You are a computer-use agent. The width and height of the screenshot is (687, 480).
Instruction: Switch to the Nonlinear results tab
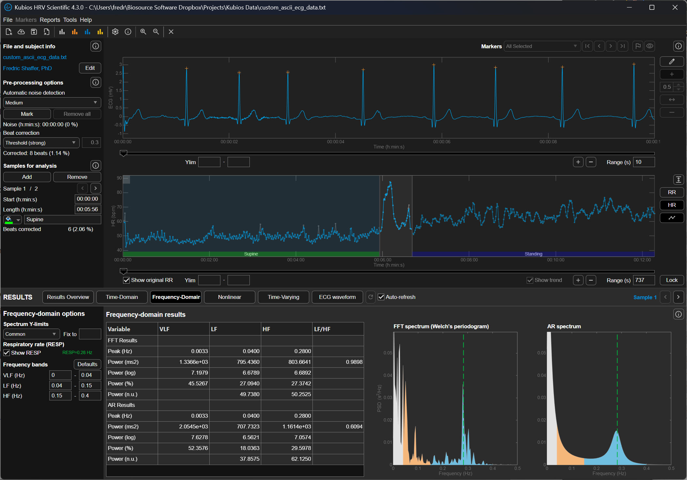point(229,297)
